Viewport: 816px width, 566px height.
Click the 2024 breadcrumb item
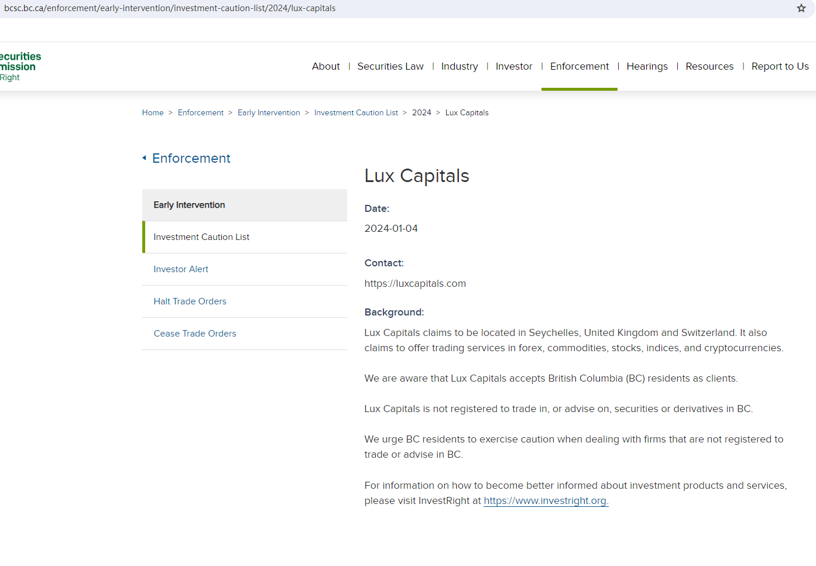coord(421,112)
